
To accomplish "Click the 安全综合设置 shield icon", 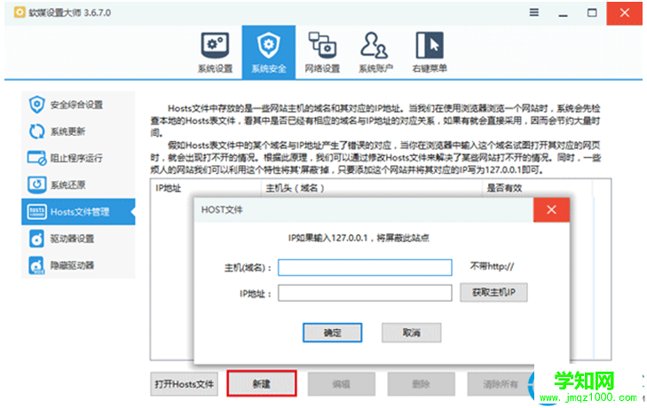I will pyautogui.click(x=36, y=105).
